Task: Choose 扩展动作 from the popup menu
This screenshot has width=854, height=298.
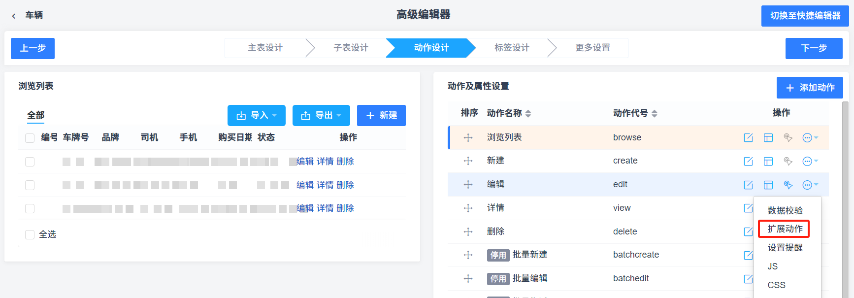Action: tap(785, 229)
